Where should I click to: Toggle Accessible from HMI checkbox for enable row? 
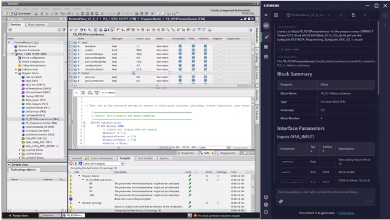click(x=180, y=50)
